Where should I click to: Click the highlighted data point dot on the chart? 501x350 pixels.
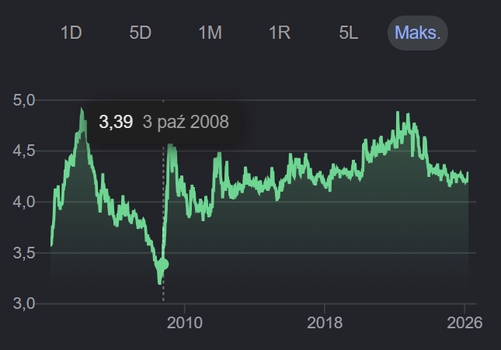[x=163, y=264]
